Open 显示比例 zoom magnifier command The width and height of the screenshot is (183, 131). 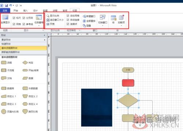click(x=53, y=16)
